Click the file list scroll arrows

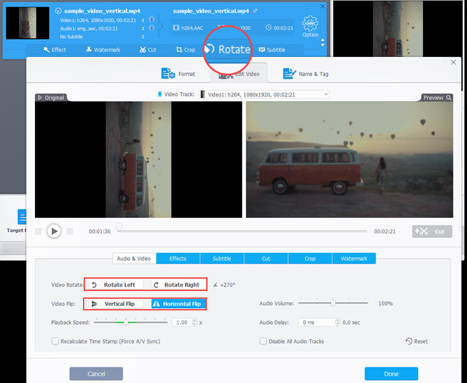click(322, 42)
